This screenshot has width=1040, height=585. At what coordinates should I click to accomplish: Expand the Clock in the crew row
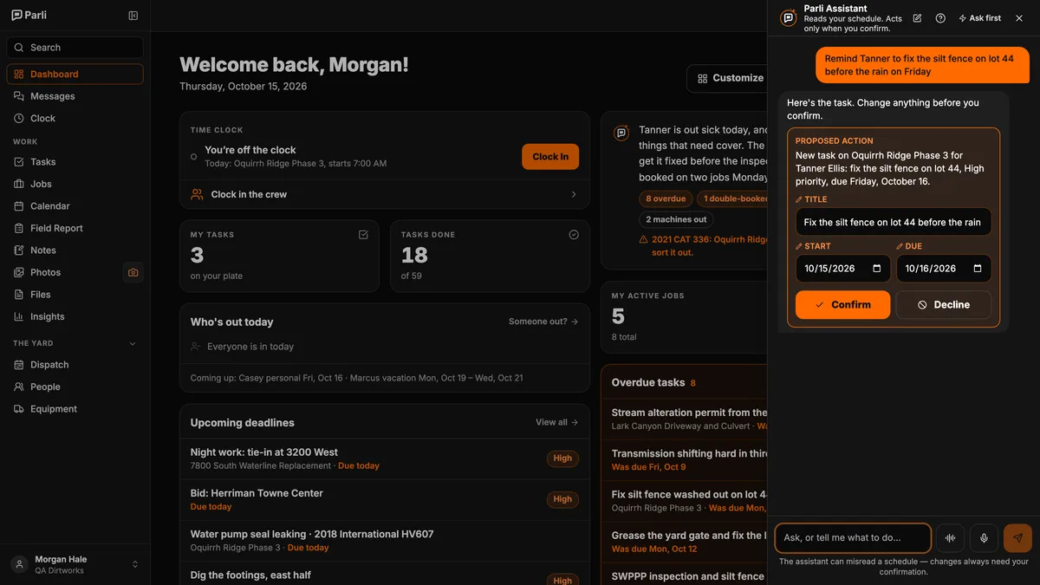(385, 195)
